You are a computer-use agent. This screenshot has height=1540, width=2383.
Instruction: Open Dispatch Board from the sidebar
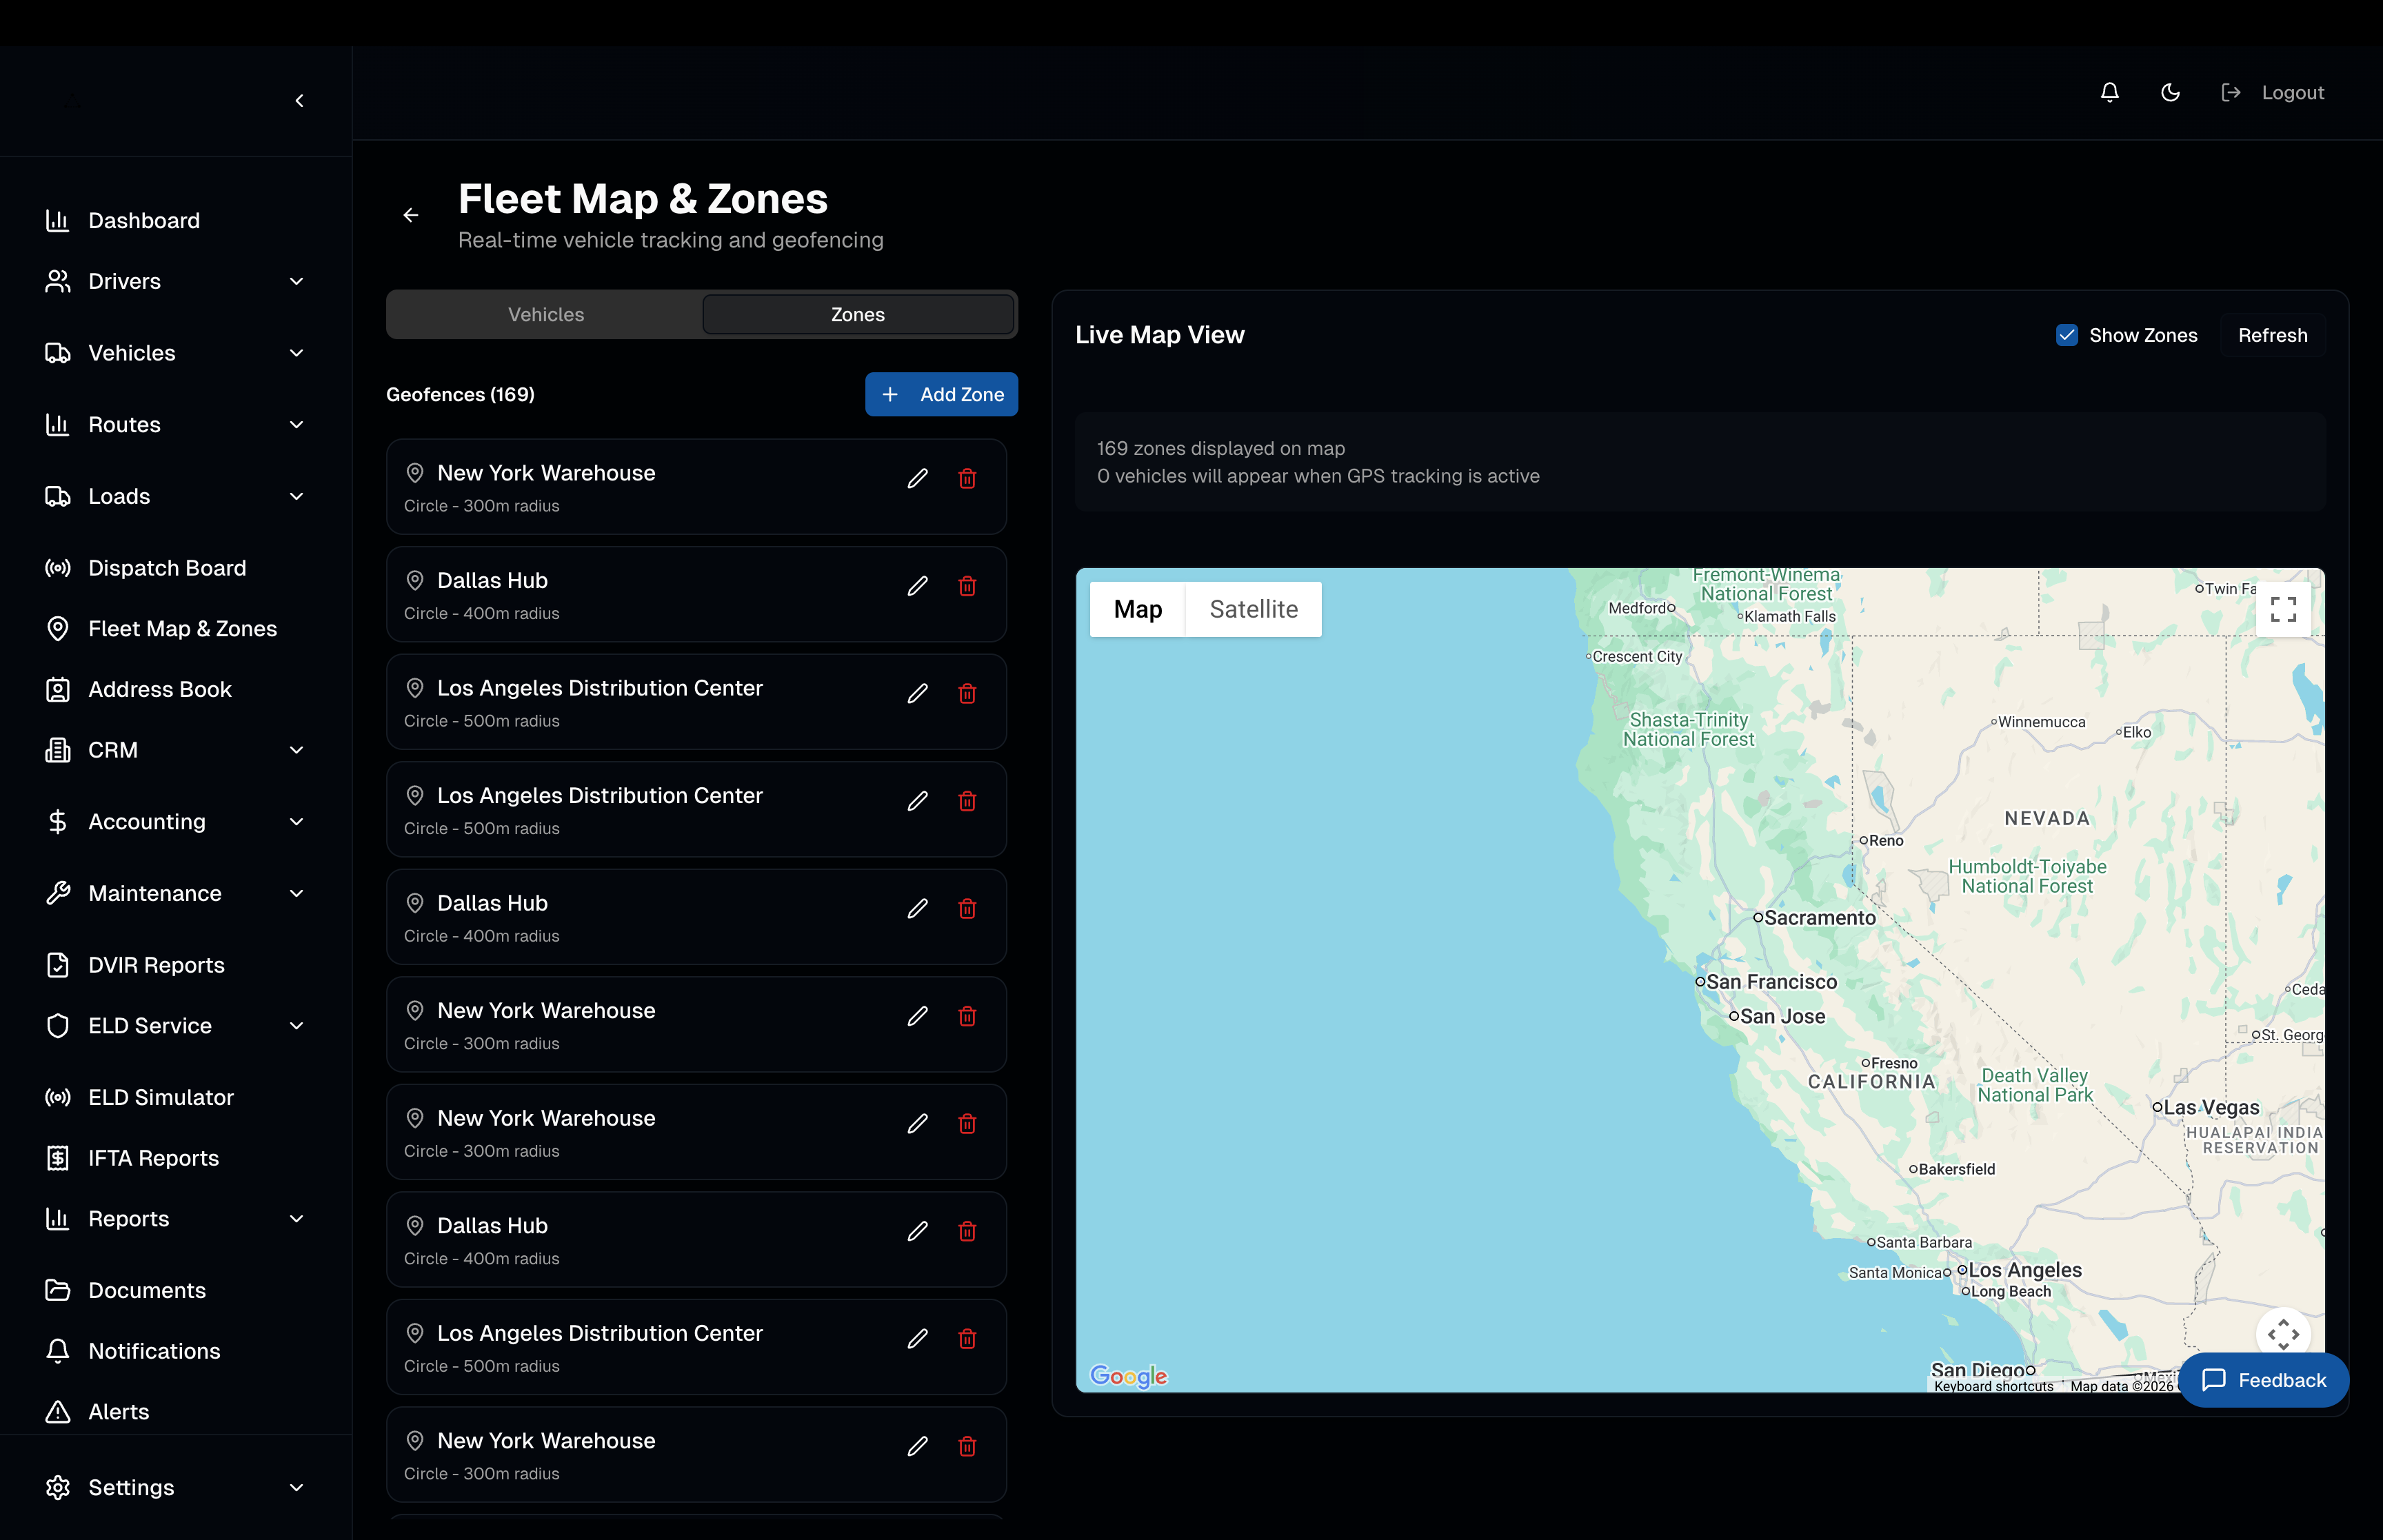click(x=167, y=568)
